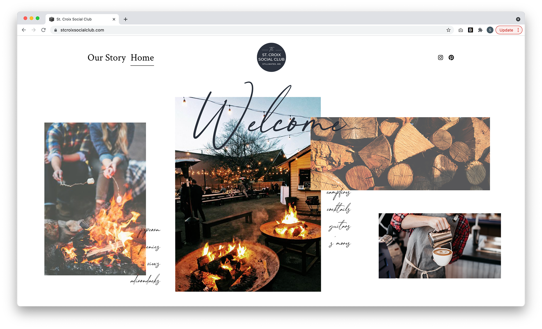The image size is (542, 329).
Task: View site info via lock icon
Action: point(56,30)
